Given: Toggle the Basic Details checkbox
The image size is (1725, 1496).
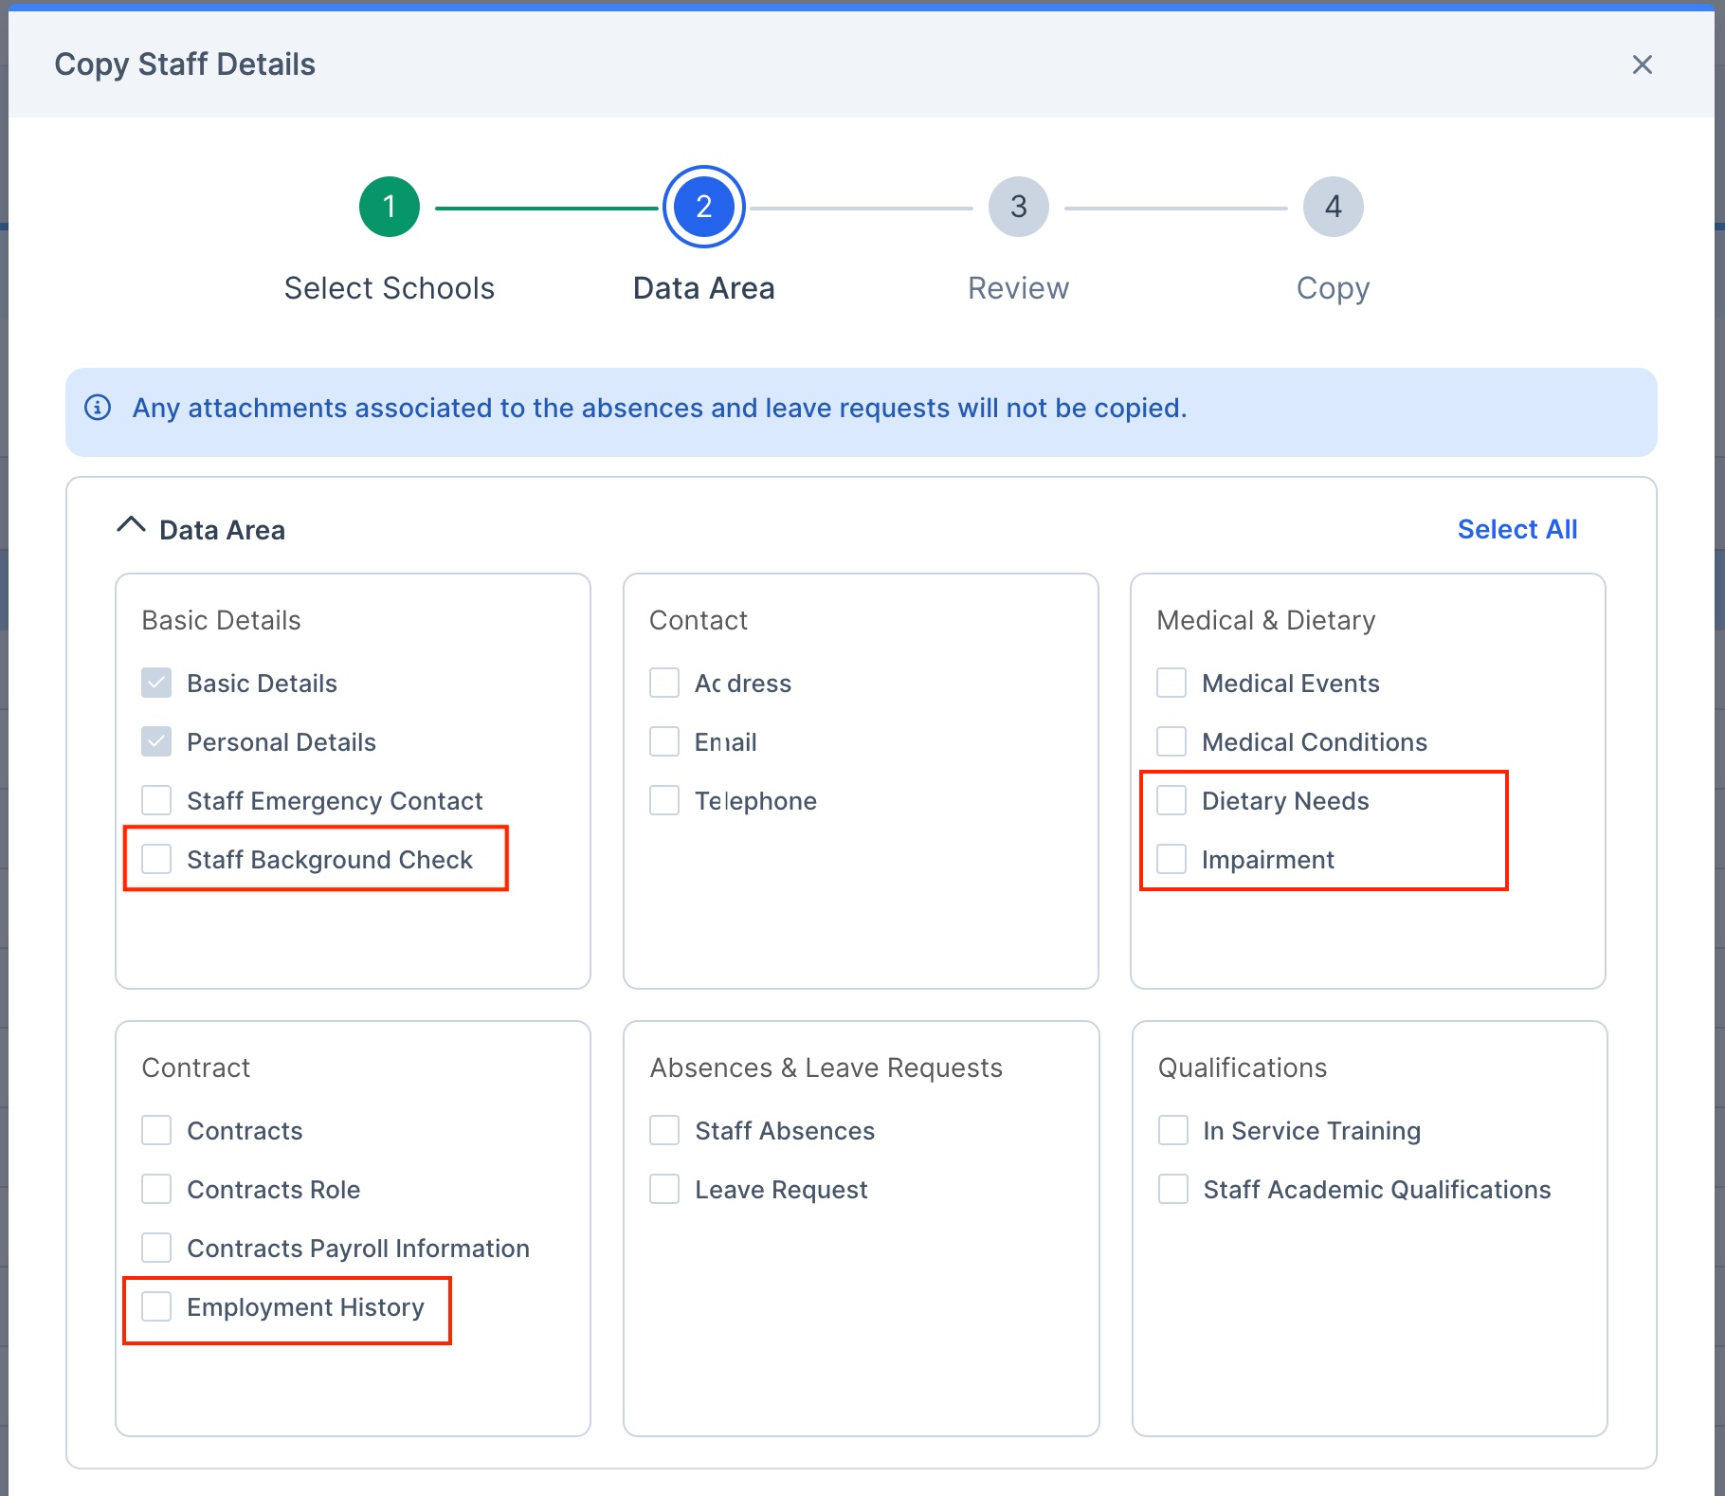Looking at the screenshot, I should pyautogui.click(x=156, y=683).
